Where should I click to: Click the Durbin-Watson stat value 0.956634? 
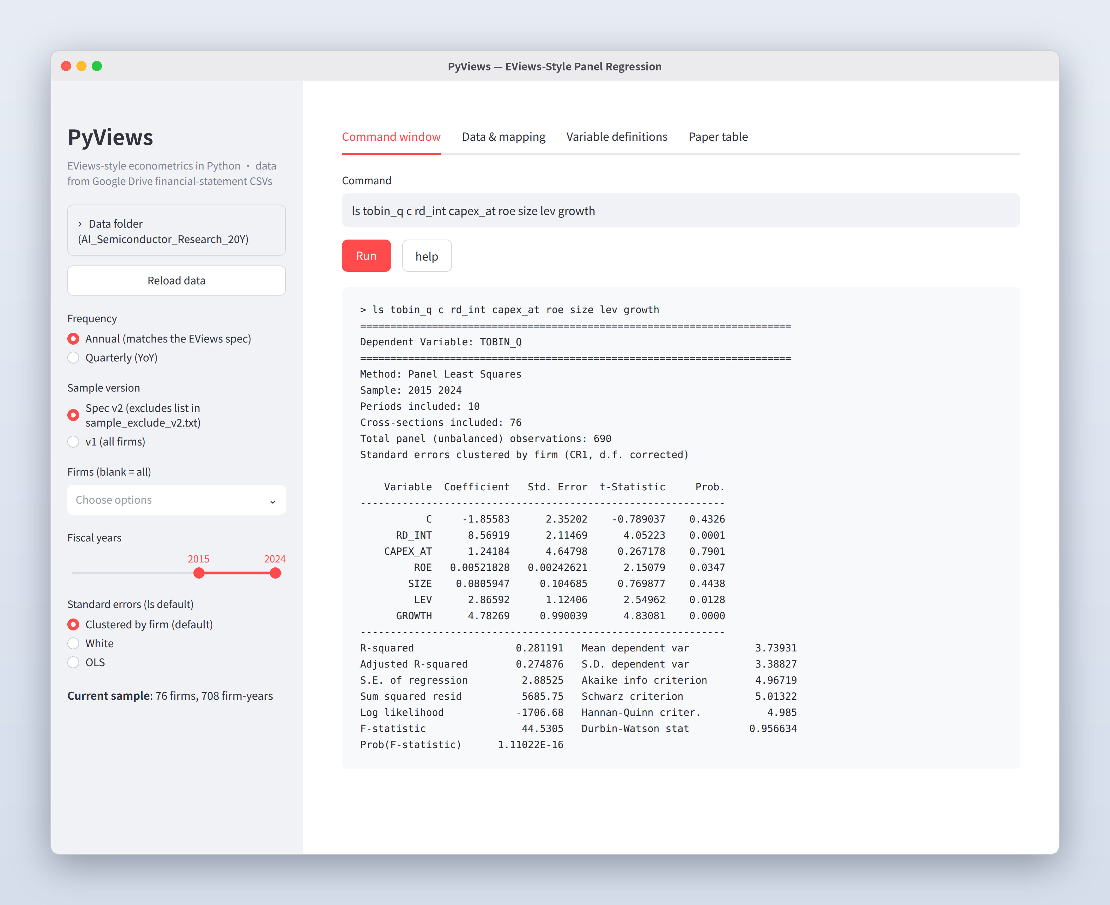click(x=773, y=729)
